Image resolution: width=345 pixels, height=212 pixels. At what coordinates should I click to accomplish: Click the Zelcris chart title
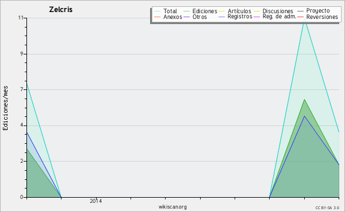[x=61, y=10]
